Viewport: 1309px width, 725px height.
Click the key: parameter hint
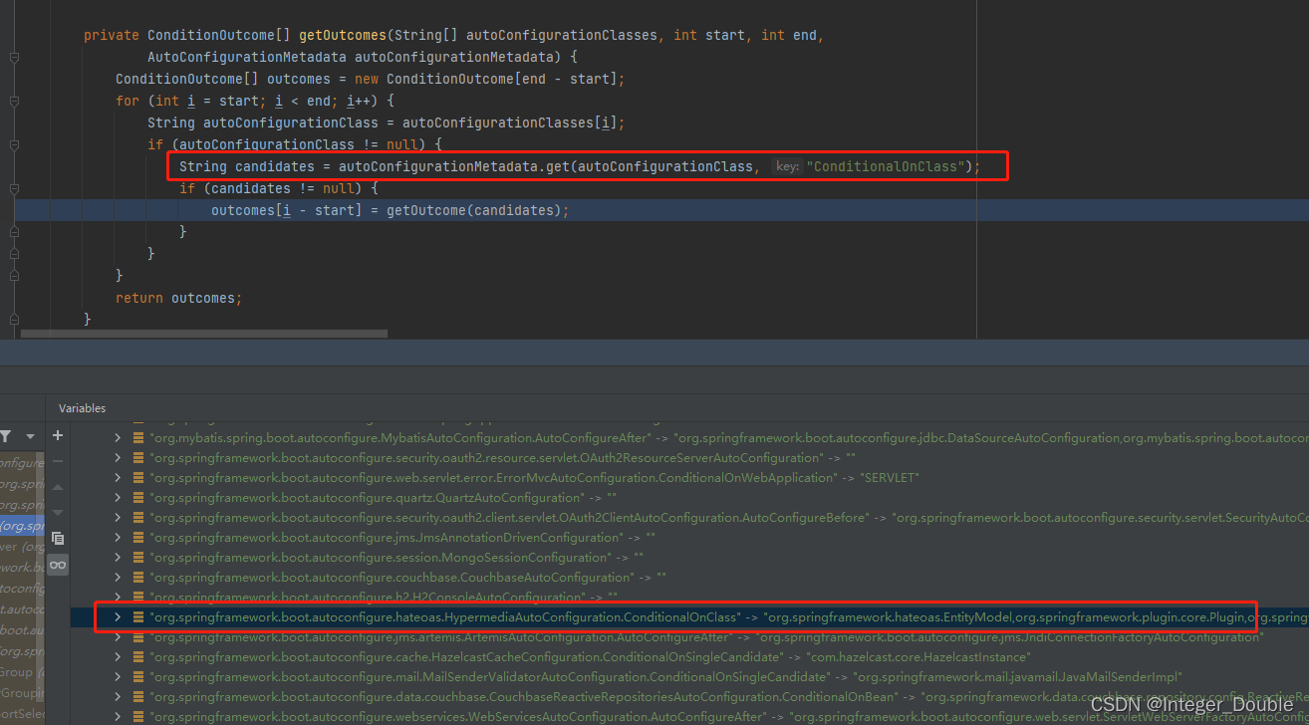click(787, 166)
